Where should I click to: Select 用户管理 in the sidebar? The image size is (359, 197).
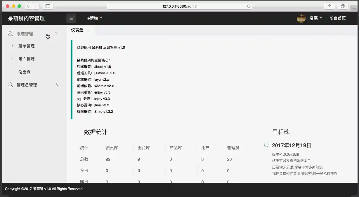[26, 59]
